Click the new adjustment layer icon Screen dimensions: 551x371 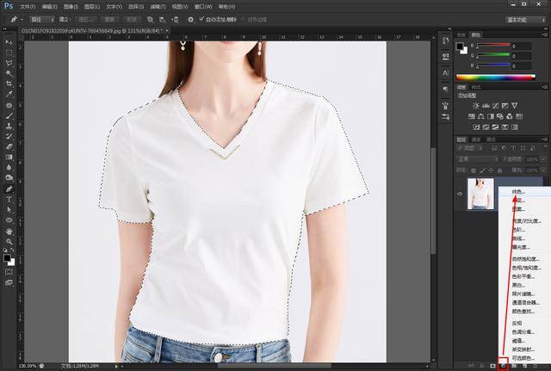(503, 366)
